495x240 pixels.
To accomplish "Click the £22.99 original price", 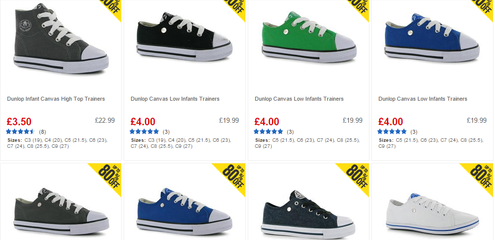I will coord(105,120).
